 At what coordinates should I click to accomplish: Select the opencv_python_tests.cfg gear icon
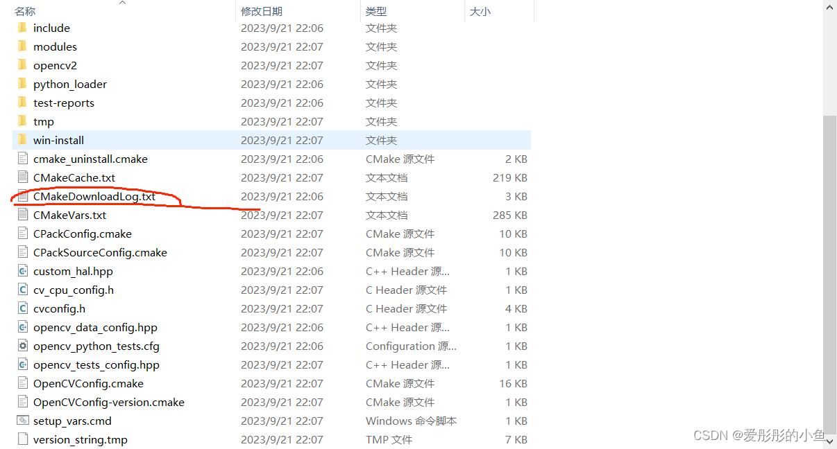22,346
